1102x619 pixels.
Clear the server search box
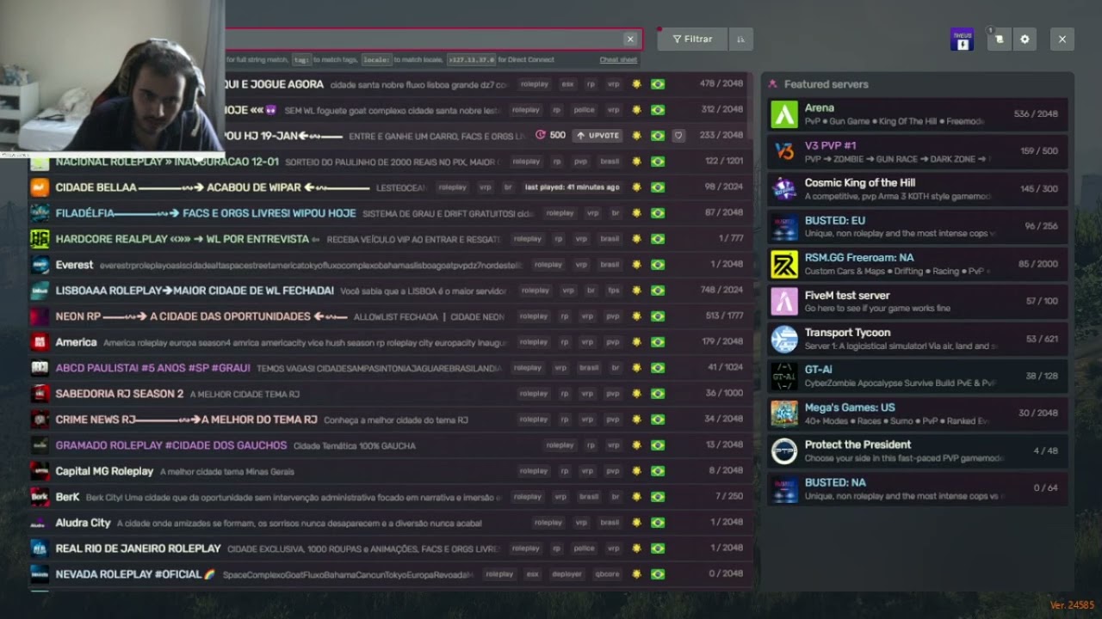[630, 39]
